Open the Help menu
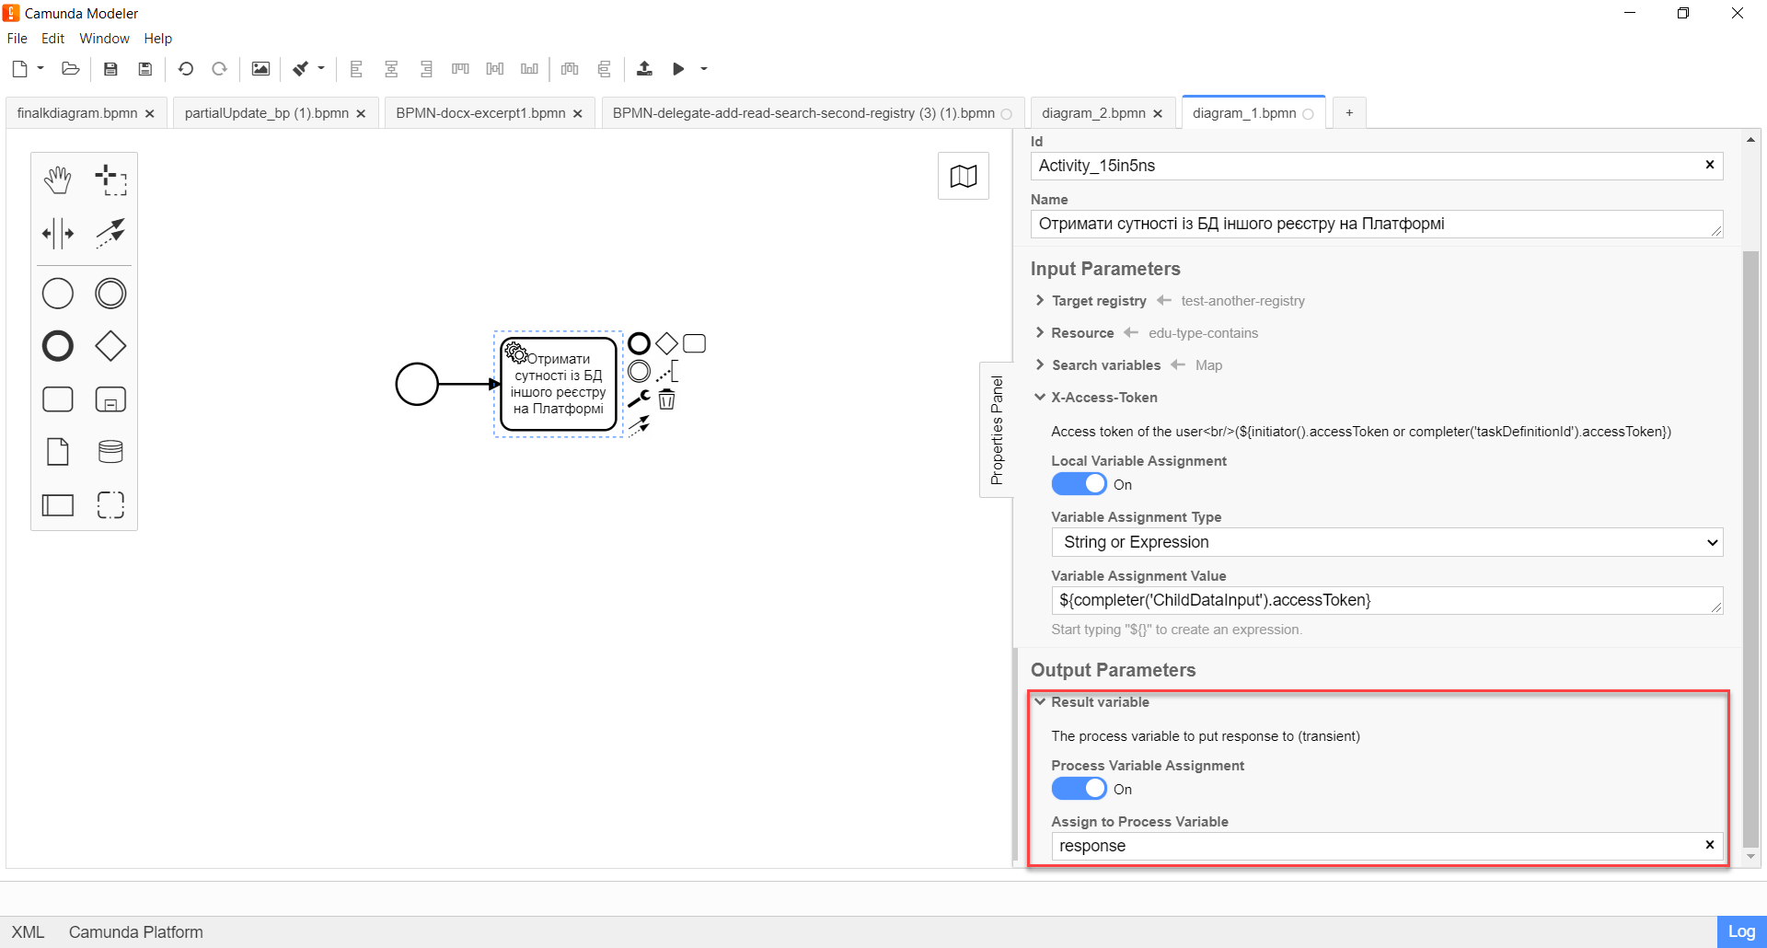Image resolution: width=1767 pixels, height=948 pixels. (158, 39)
